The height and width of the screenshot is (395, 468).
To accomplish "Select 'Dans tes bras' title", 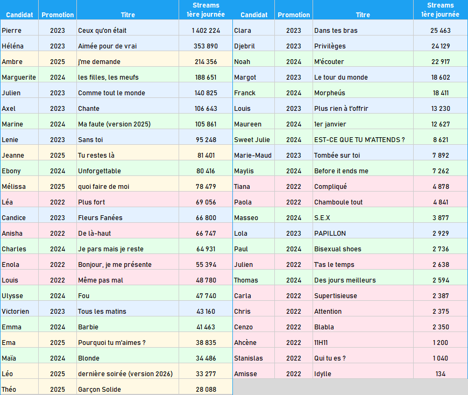I will [363, 28].
